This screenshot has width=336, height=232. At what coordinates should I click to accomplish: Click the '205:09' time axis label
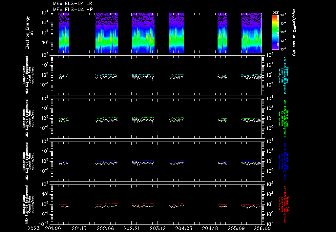click(236, 229)
